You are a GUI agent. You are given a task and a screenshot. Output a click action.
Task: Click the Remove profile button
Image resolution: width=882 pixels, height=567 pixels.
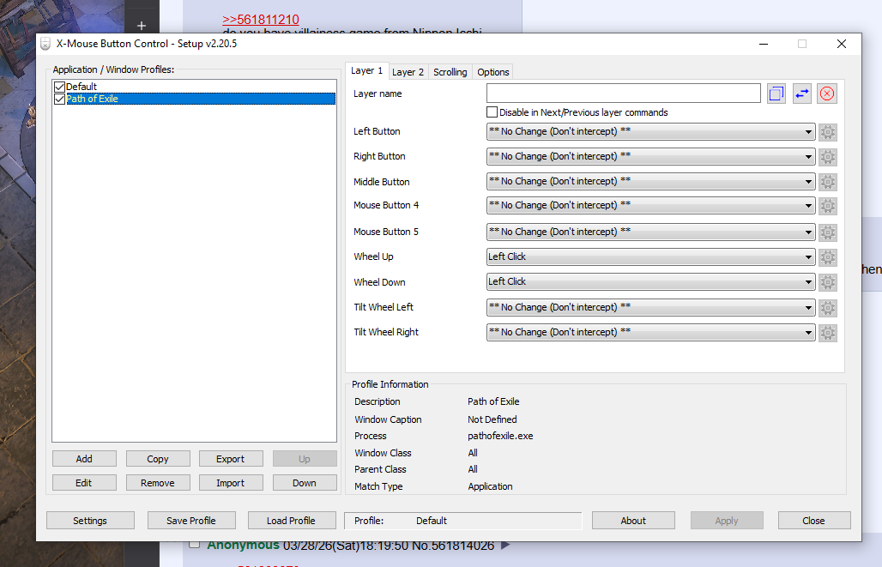pos(158,483)
